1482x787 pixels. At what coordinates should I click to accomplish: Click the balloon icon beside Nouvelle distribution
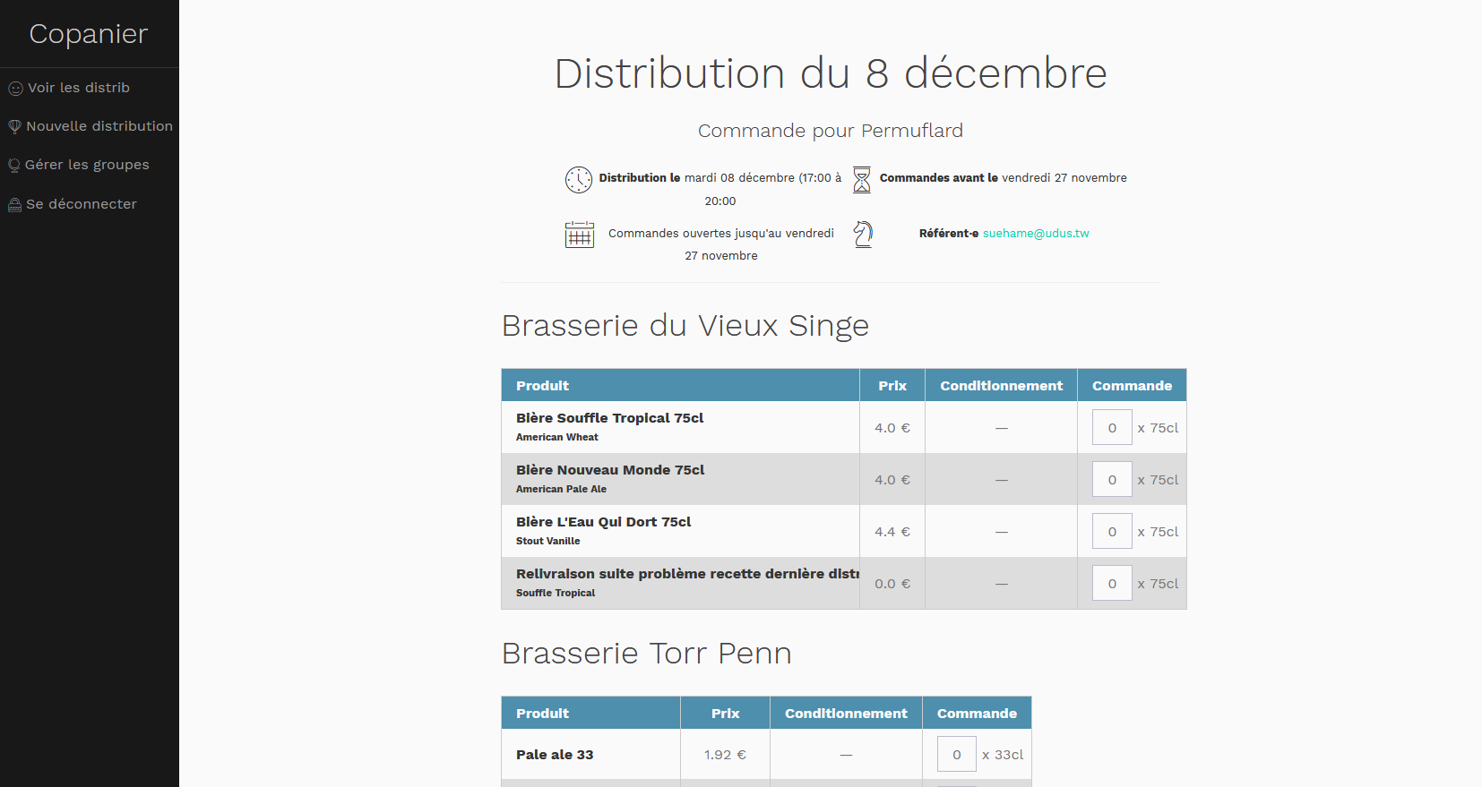pyautogui.click(x=14, y=127)
